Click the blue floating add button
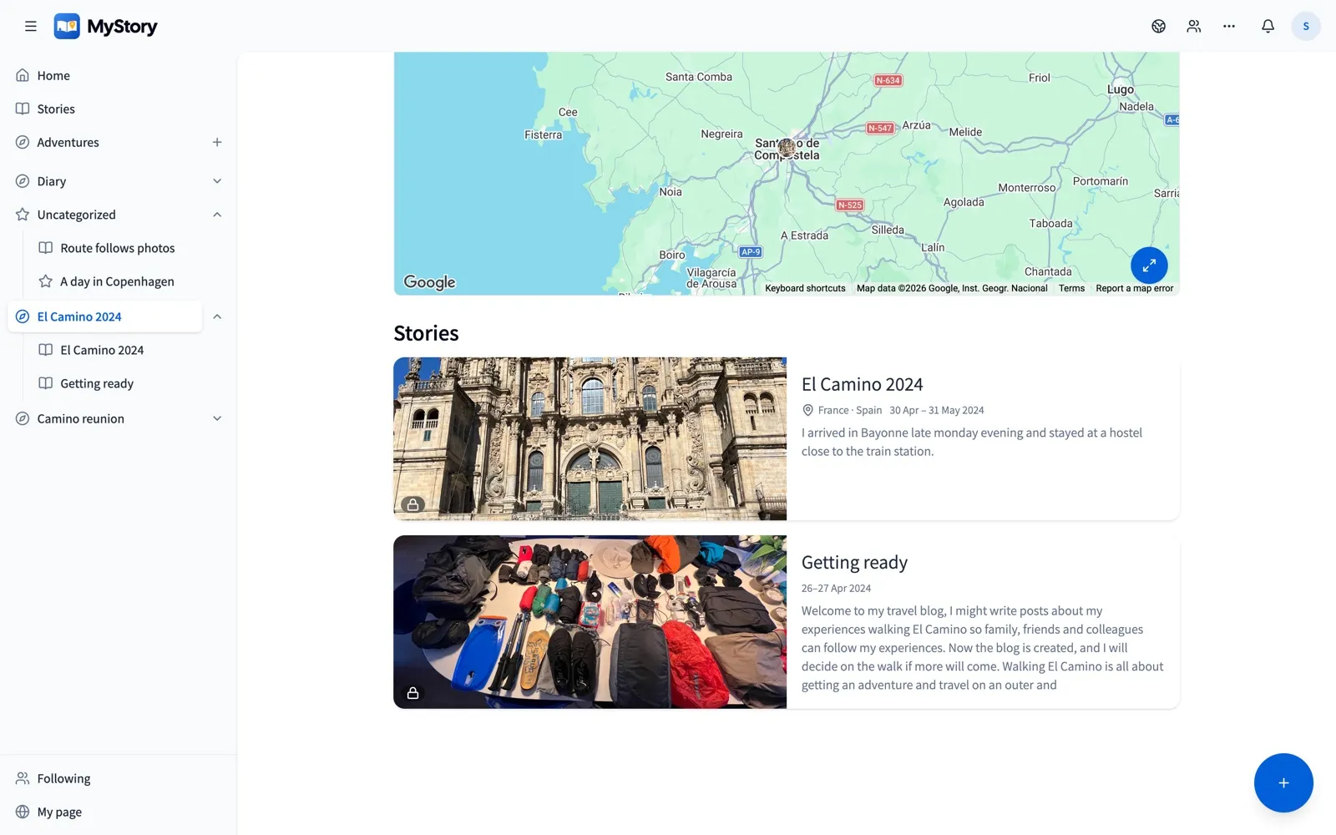 click(x=1283, y=782)
